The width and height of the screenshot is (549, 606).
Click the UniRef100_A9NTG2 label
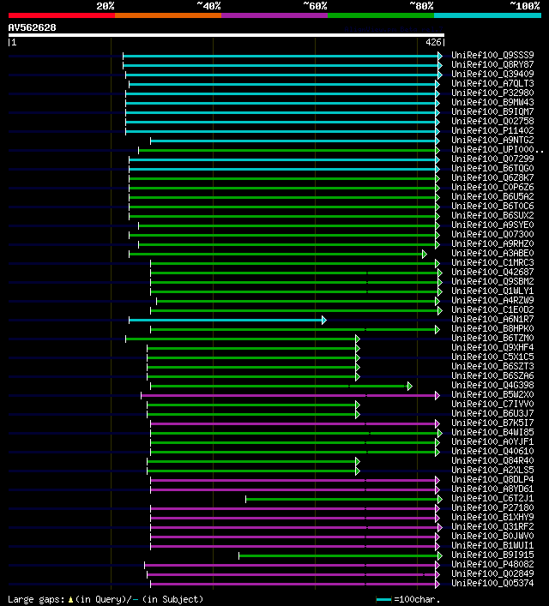492,140
